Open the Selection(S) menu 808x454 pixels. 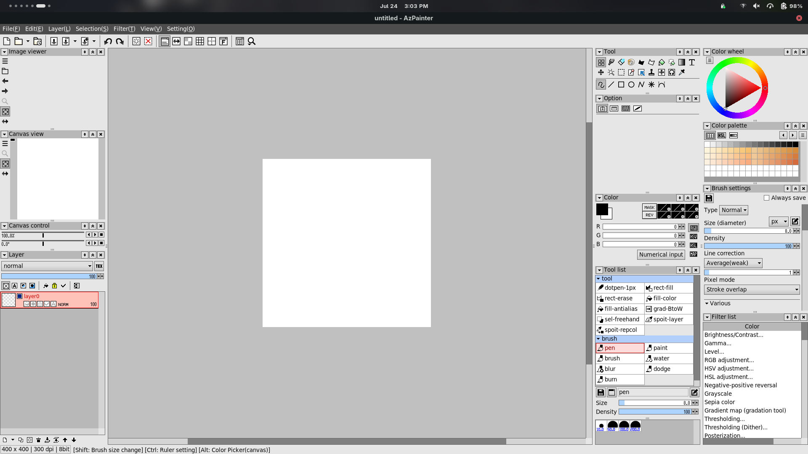coord(92,29)
